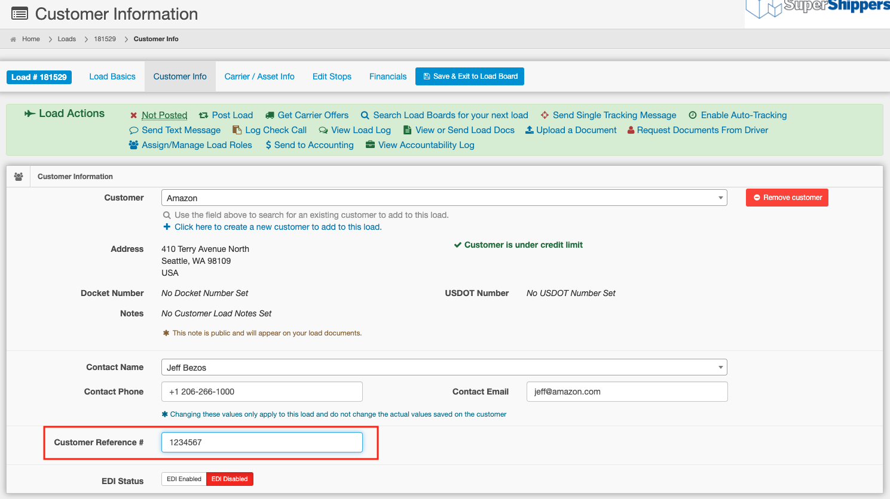Click the Log Check Call clipboard icon
The image size is (890, 499).
237,130
